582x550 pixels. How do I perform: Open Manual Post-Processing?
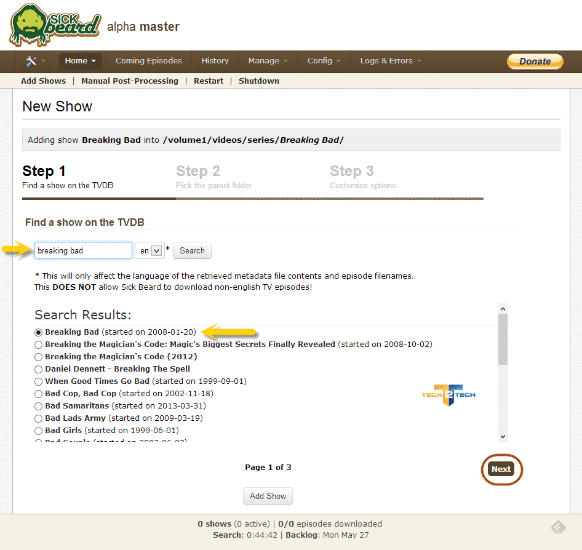[x=130, y=81]
